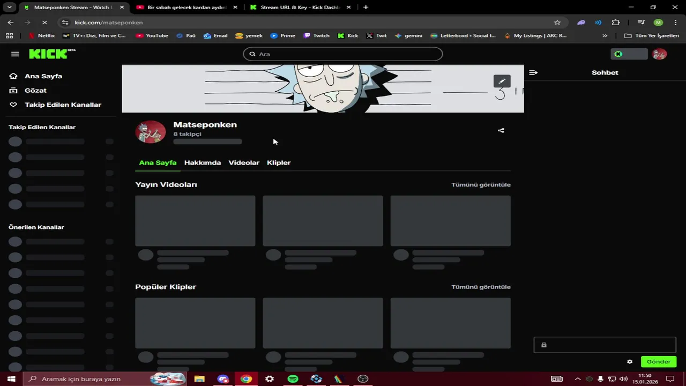
Task: Open Kick bookmark in bookmarks bar
Action: coord(348,35)
